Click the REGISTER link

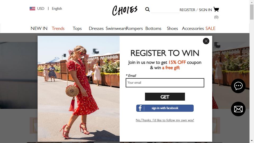tap(187, 10)
